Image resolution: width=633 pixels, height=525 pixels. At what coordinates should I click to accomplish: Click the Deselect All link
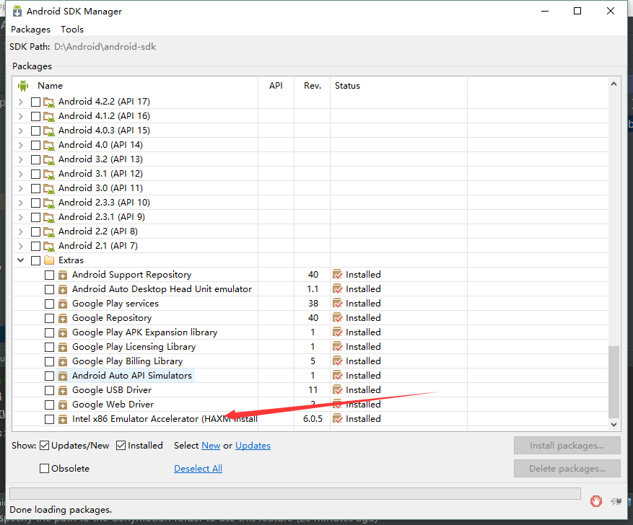(198, 469)
